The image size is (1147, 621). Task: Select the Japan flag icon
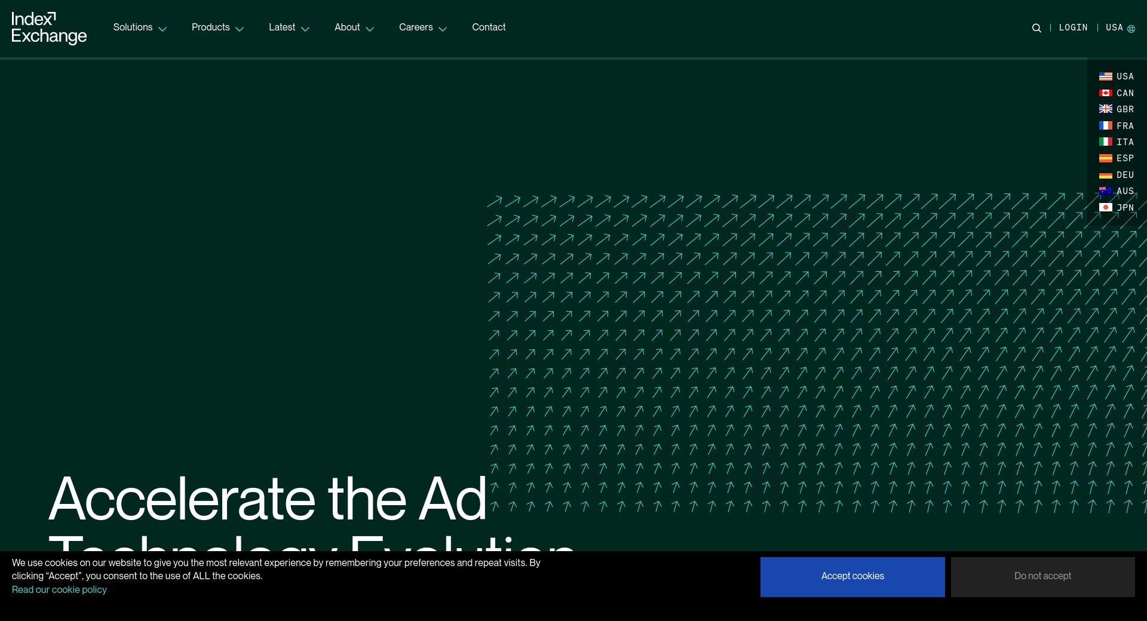pyautogui.click(x=1105, y=208)
